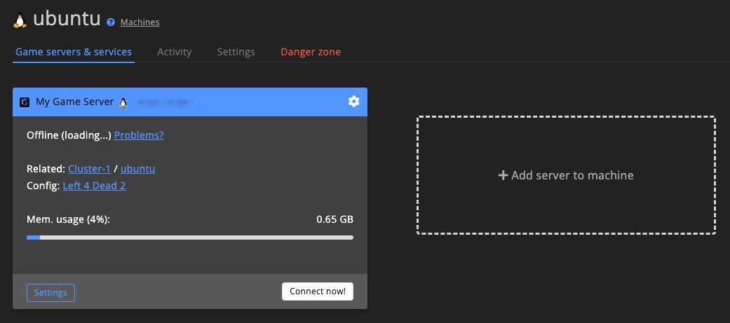Open the Machines breadcrumb link
730x323 pixels.
point(140,22)
